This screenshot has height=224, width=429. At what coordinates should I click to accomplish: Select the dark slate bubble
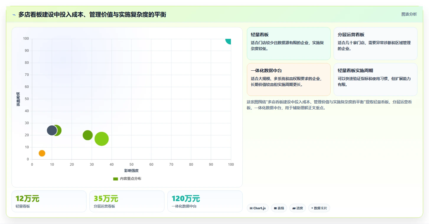[52, 130]
